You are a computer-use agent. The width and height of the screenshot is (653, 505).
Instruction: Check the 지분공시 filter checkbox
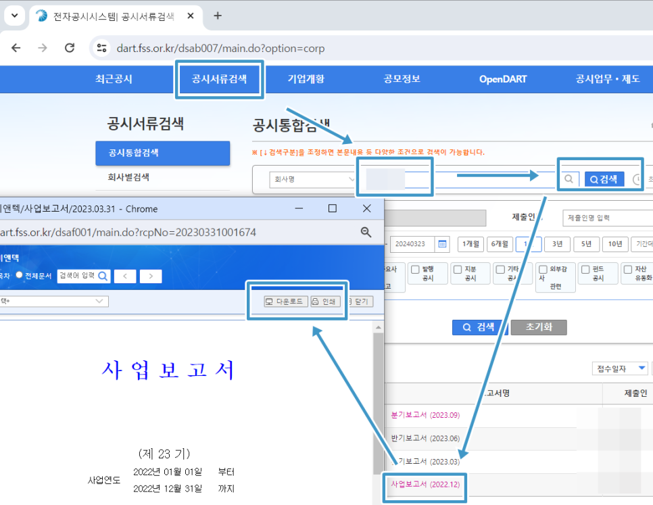tap(458, 269)
